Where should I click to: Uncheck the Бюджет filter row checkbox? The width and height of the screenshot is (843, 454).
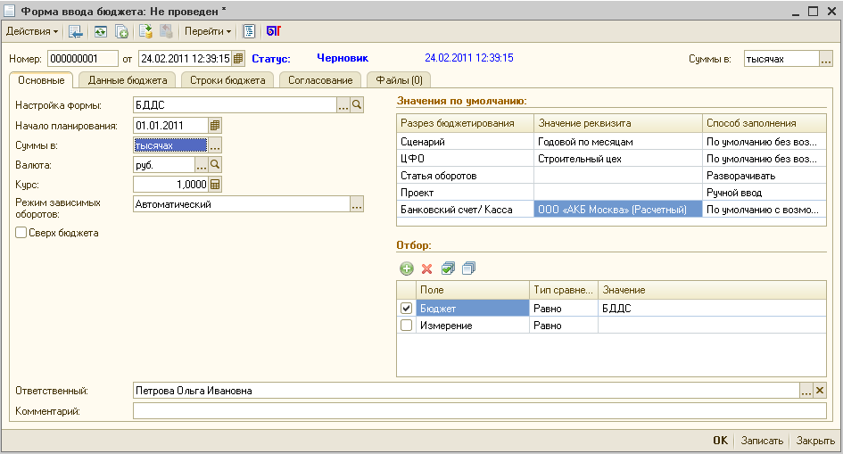pos(407,308)
